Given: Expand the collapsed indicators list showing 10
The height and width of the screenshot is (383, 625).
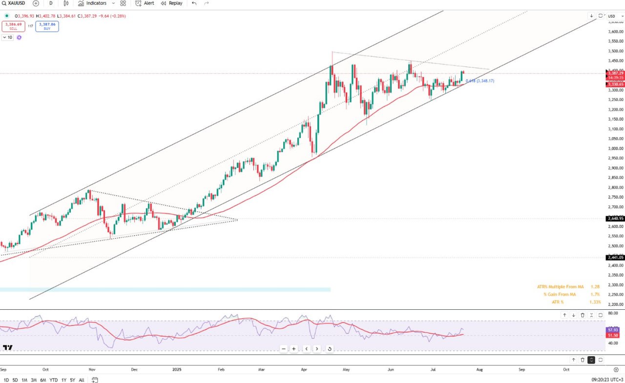Looking at the screenshot, I should coord(7,37).
